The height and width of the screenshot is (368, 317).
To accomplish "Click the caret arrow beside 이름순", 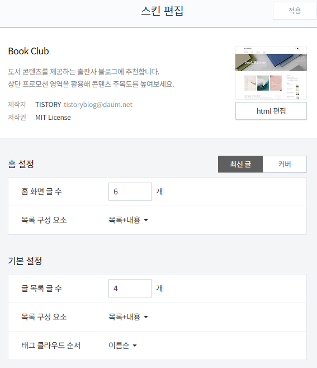I will click(x=135, y=346).
